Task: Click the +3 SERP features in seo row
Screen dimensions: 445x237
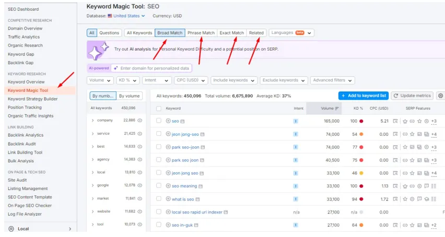Action: click(x=434, y=121)
